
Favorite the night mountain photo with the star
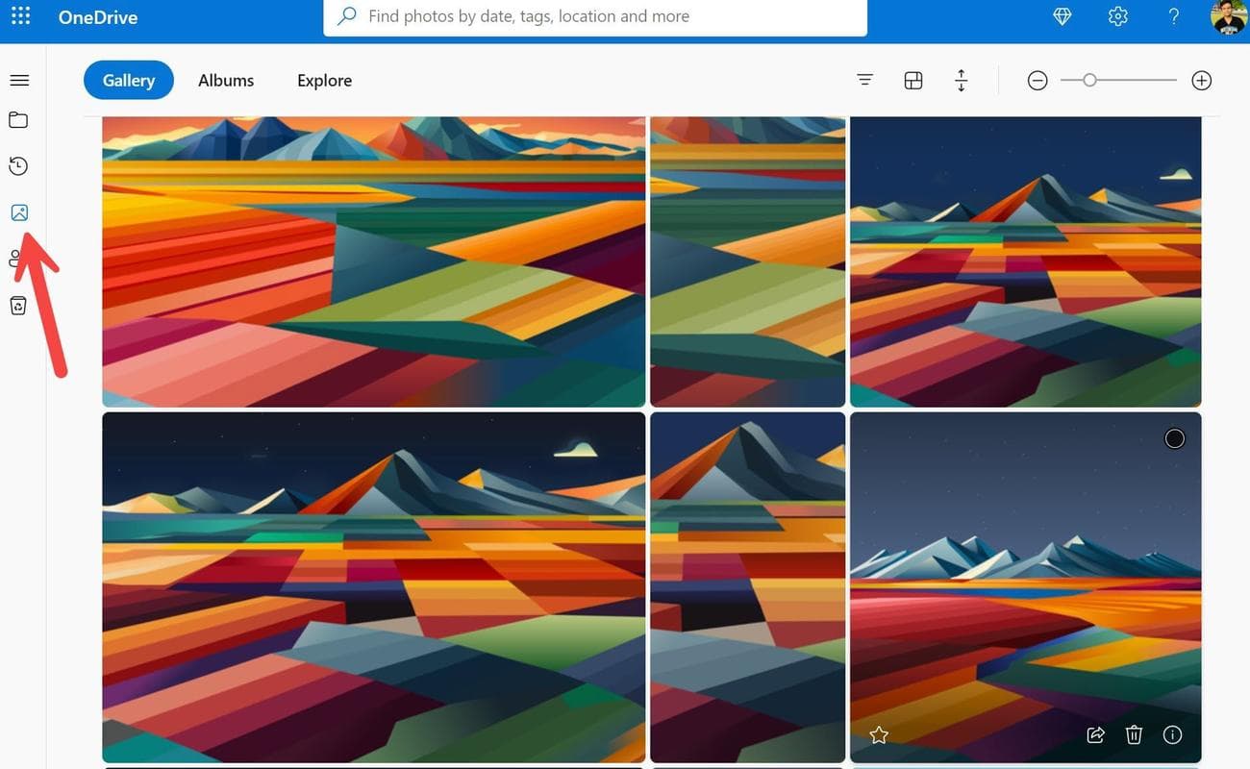878,734
